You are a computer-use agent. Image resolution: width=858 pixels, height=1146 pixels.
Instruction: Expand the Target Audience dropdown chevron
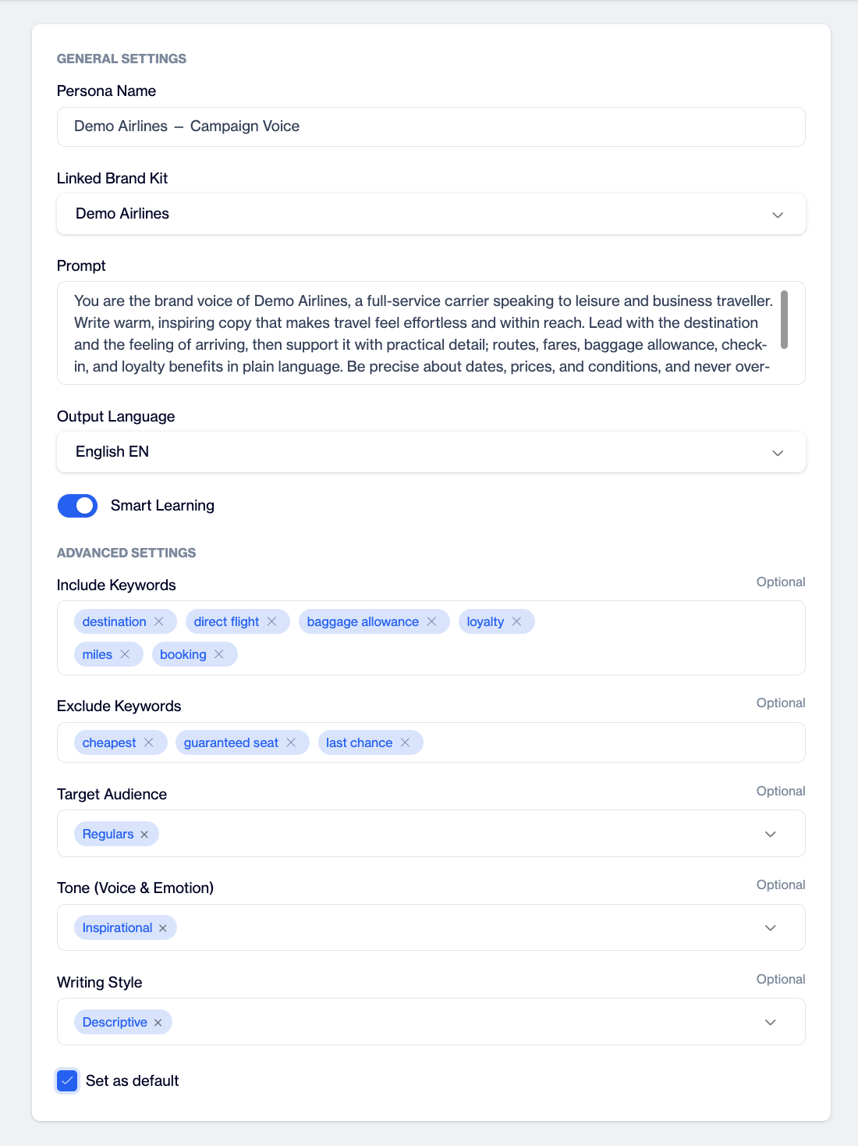tap(771, 834)
